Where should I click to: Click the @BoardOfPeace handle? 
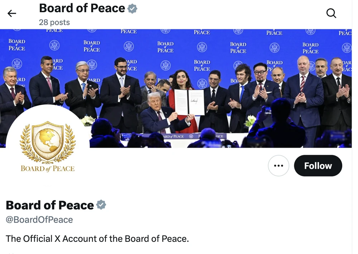39,220
